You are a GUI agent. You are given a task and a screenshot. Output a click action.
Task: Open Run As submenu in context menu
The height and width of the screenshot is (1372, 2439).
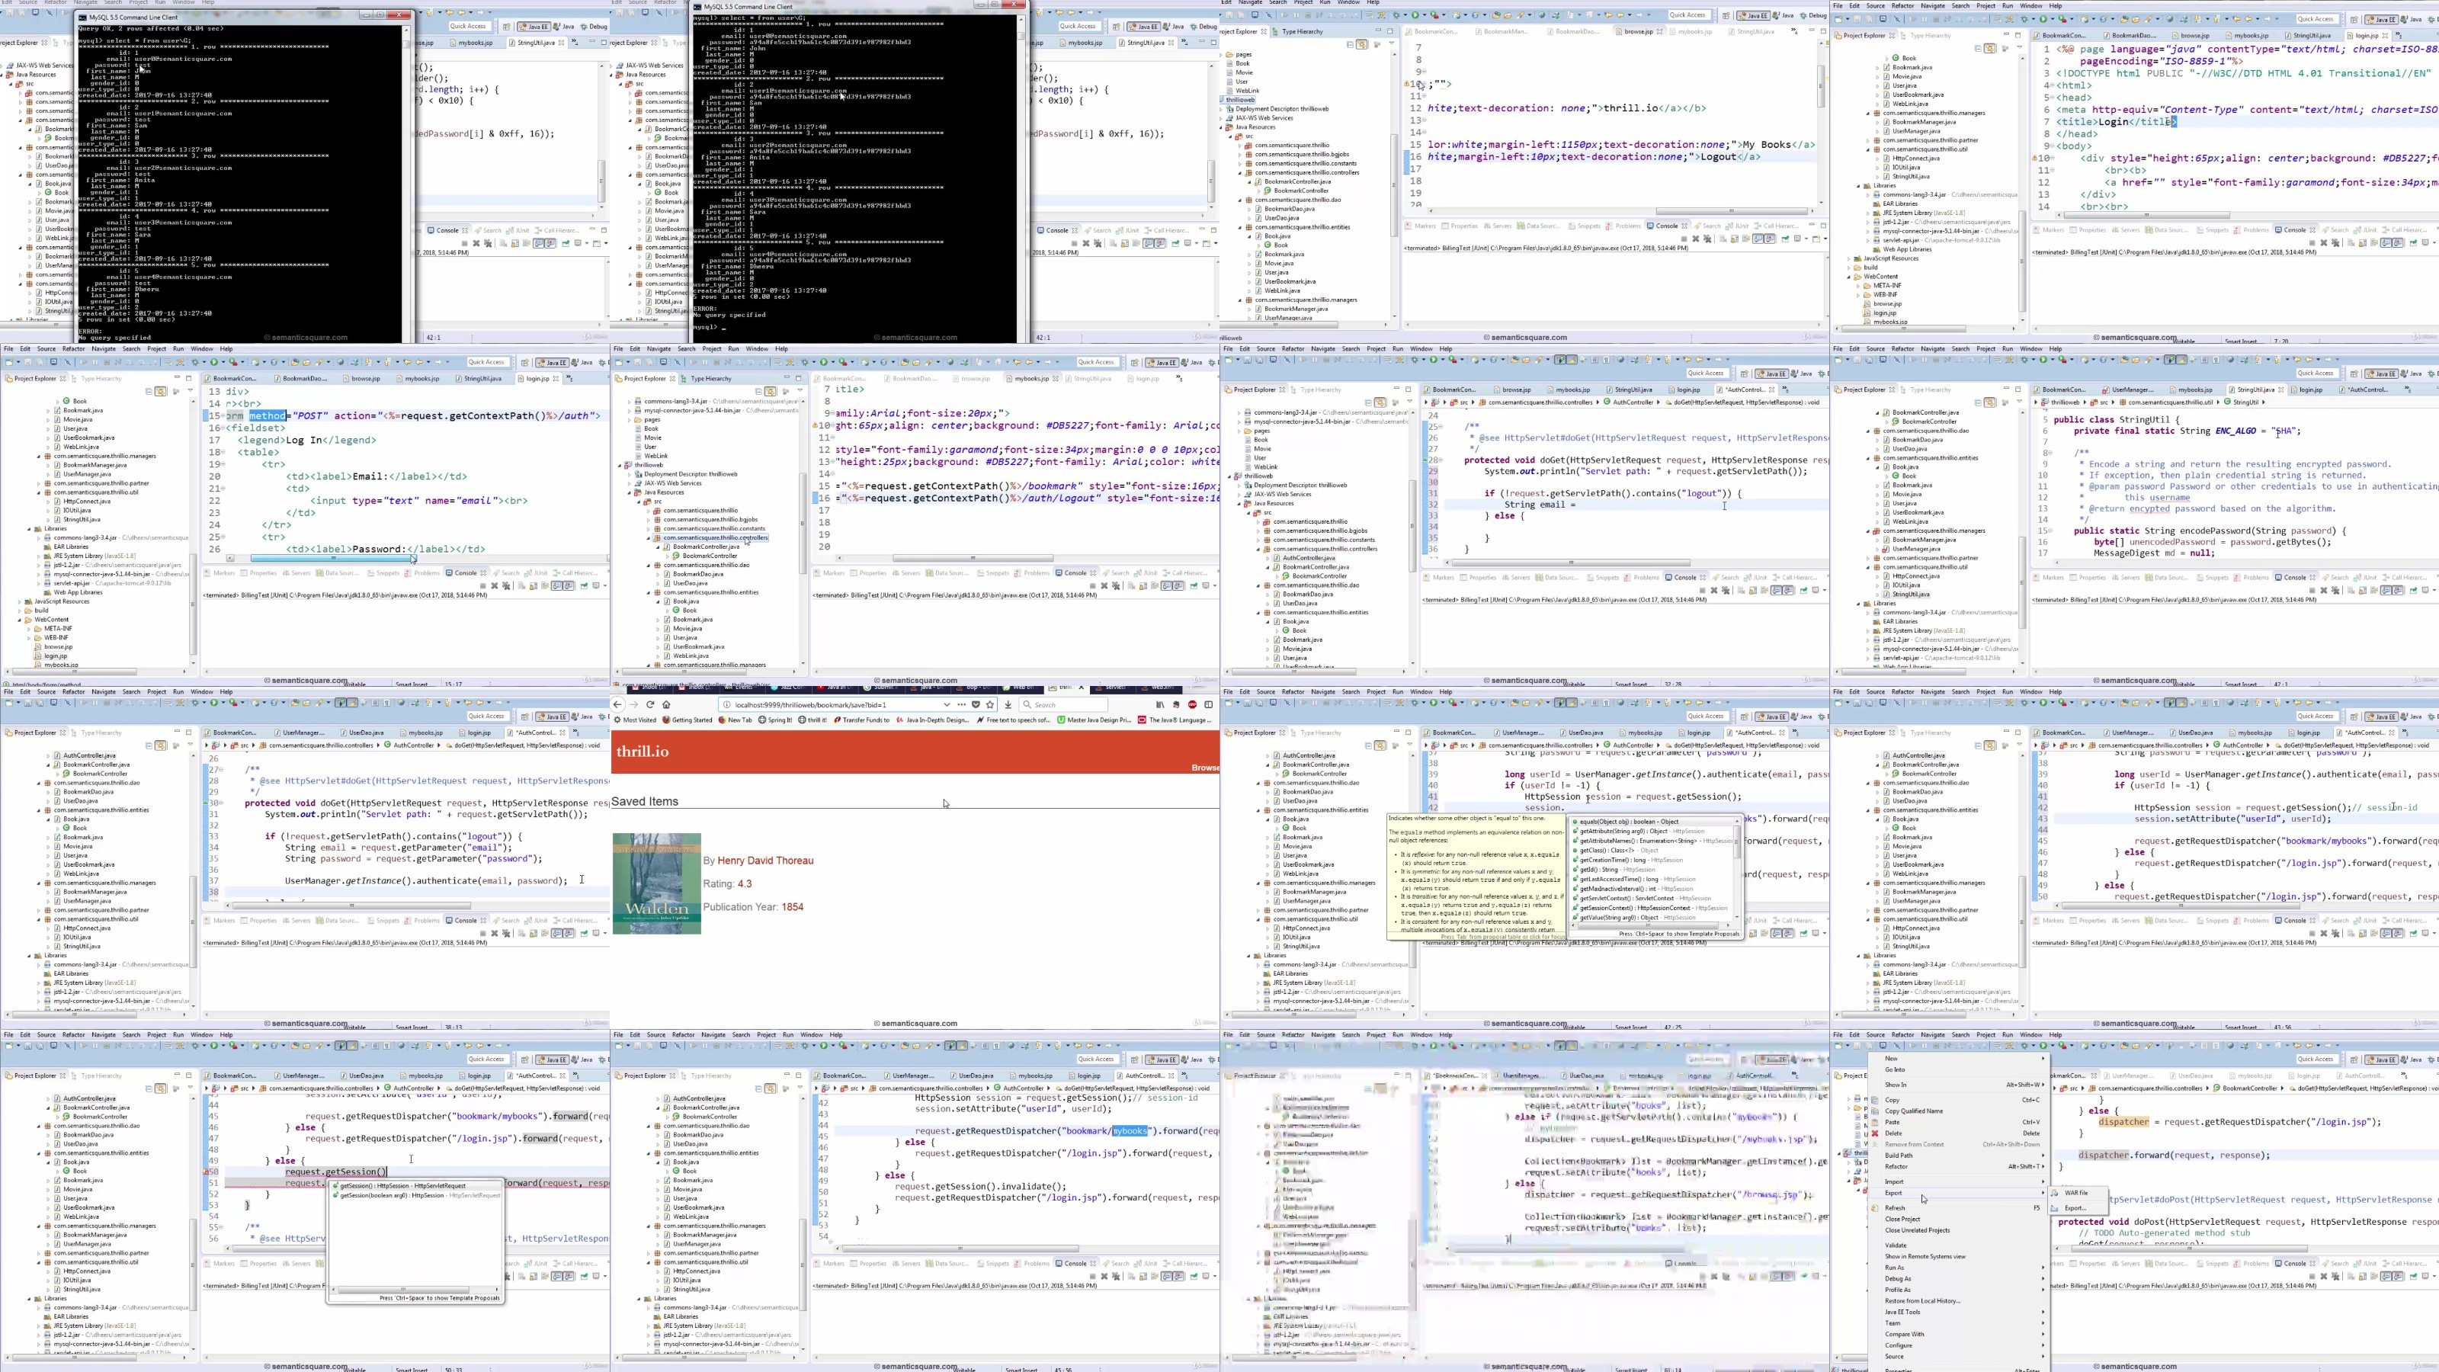[1959, 1268]
